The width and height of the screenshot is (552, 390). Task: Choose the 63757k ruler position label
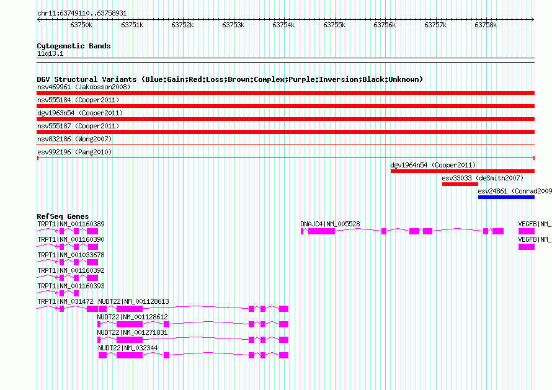pos(435,25)
